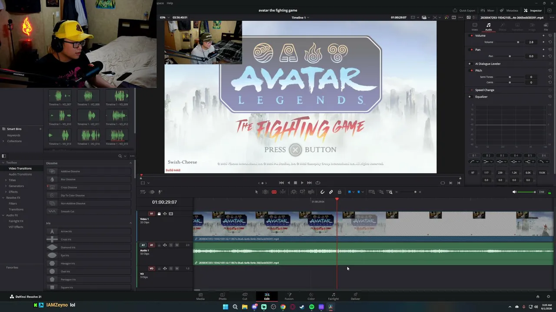Switch to the Color page

tap(311, 296)
